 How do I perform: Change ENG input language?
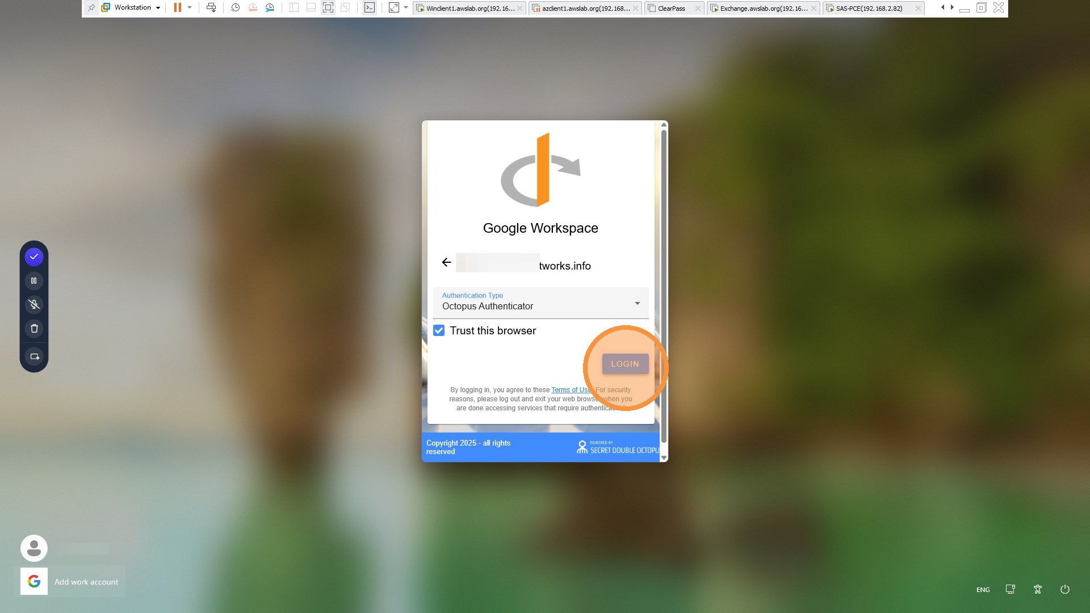(x=983, y=590)
